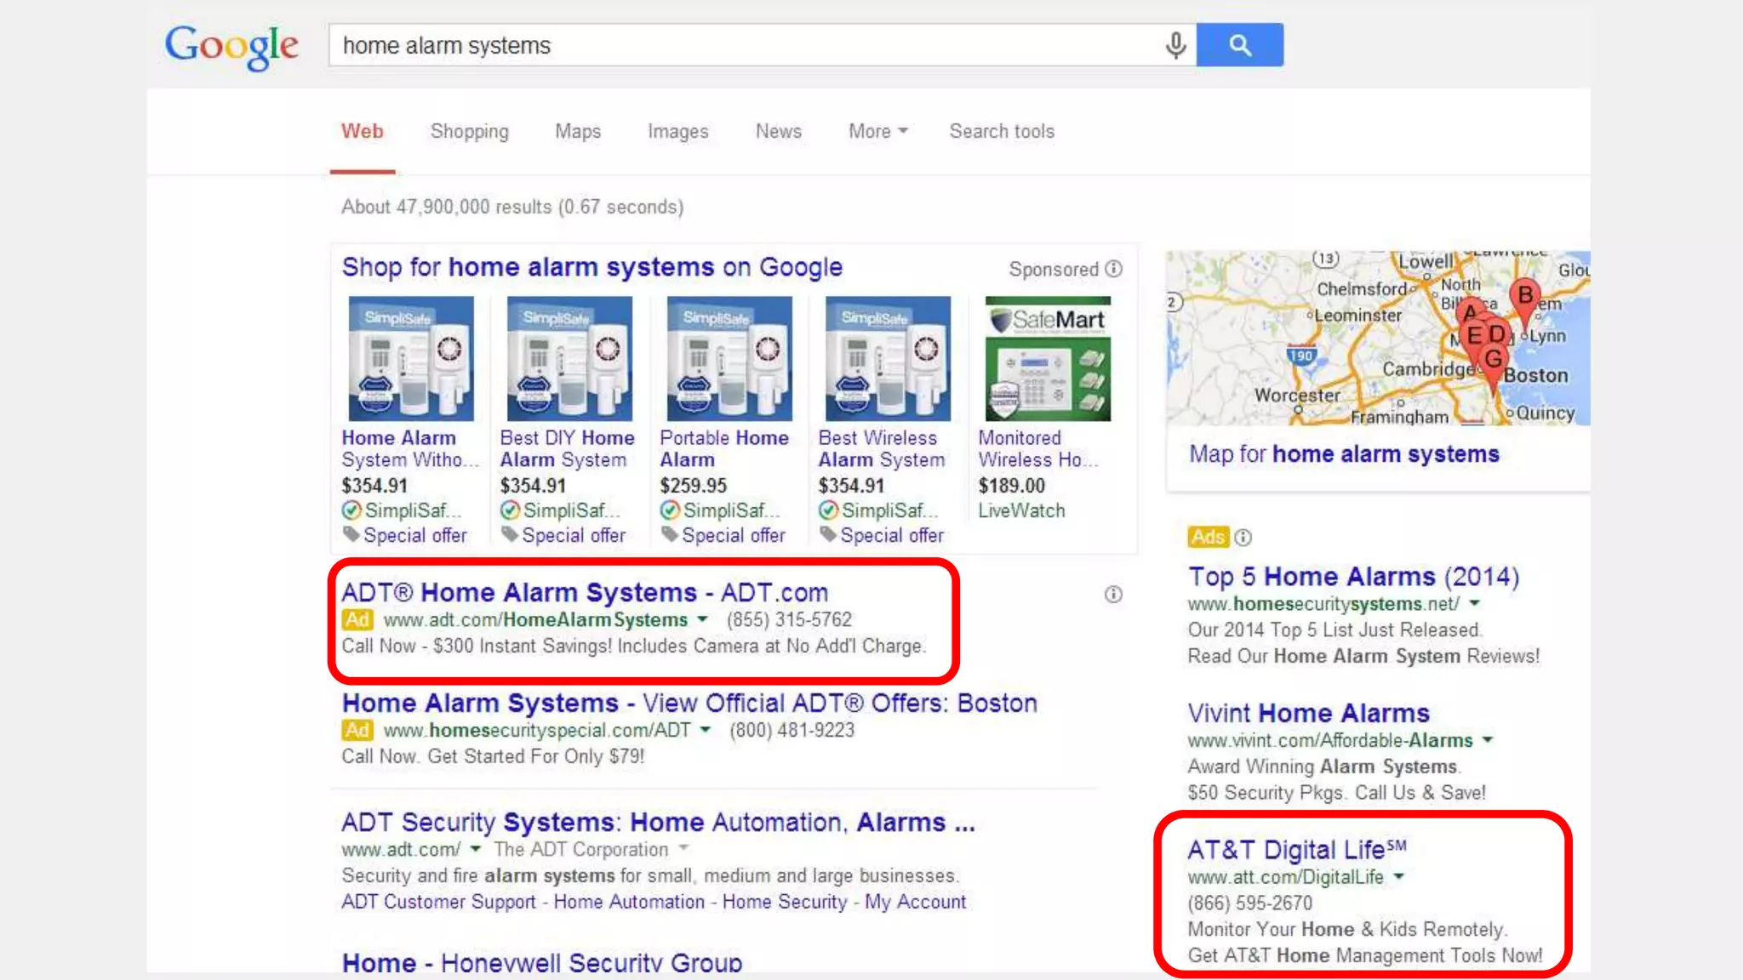Click the Sponsored info circle icon
Screen dimensions: 1743x980
tap(1113, 269)
